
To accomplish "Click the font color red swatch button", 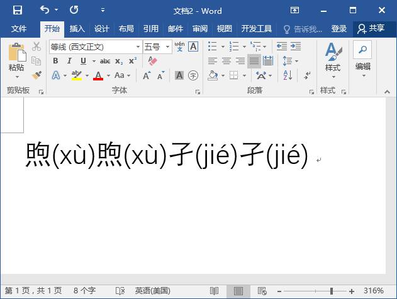I will pyautogui.click(x=98, y=75).
